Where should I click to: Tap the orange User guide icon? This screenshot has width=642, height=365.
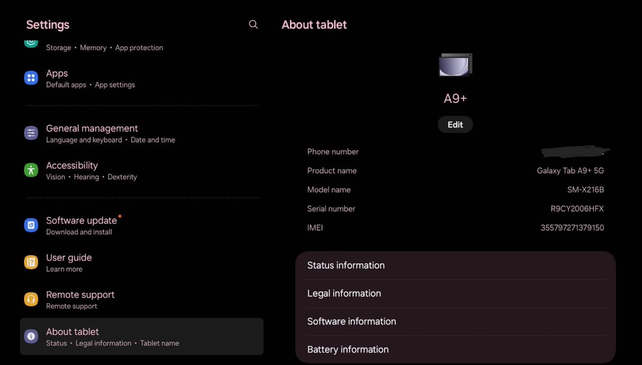pos(31,262)
